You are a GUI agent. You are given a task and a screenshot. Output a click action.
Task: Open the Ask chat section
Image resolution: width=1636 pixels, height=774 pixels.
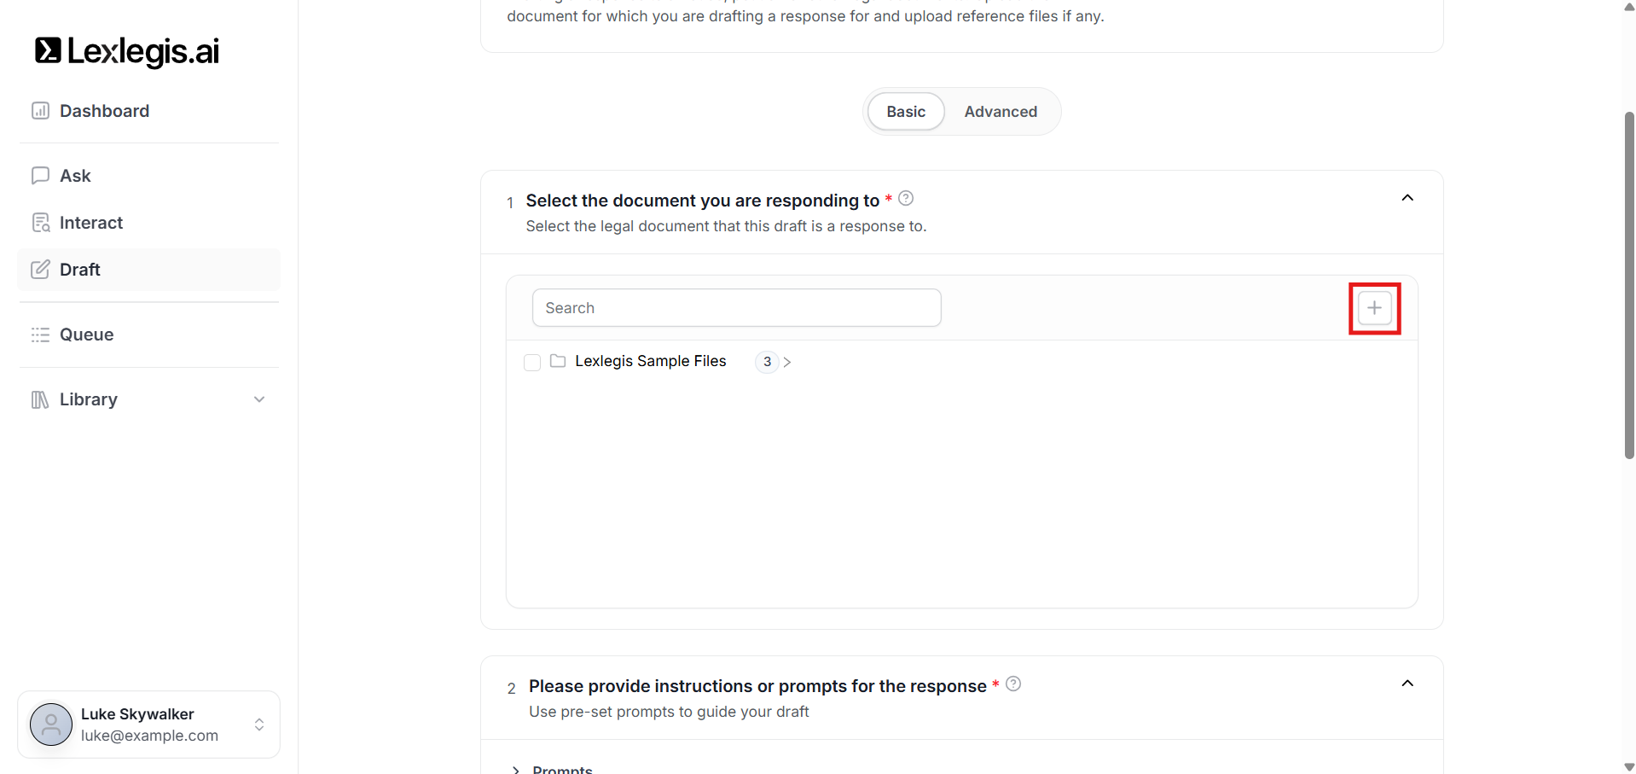tap(75, 176)
